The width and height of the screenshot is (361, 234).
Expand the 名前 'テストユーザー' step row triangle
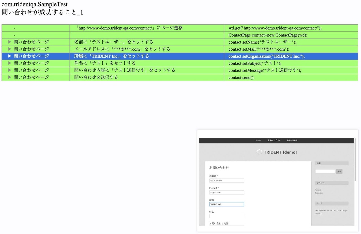tap(10, 42)
